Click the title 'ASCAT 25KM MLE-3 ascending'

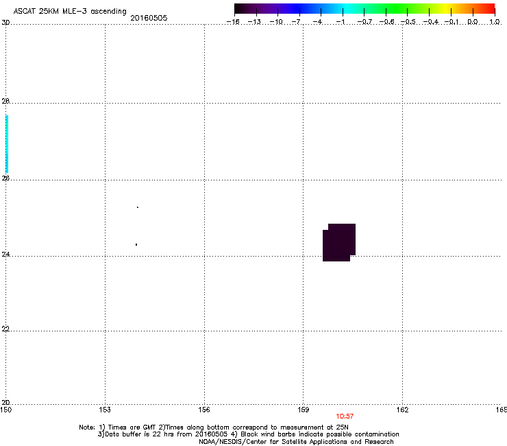[x=70, y=12]
